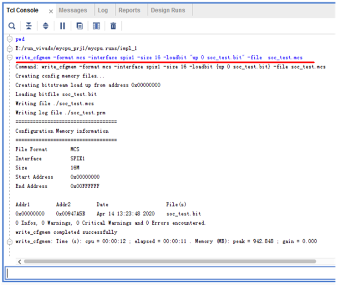Collapse the underlined write_cfgmem command block
This screenshot has width=337, height=286.
point(9,57)
